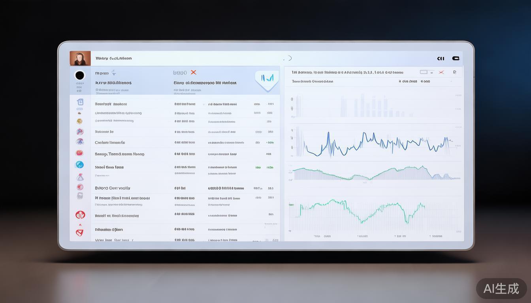531x303 pixels.
Task: Click the blue chart badge icon in header
Action: coord(267,79)
